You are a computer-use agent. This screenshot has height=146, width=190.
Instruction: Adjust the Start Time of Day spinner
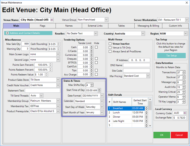click(99, 90)
